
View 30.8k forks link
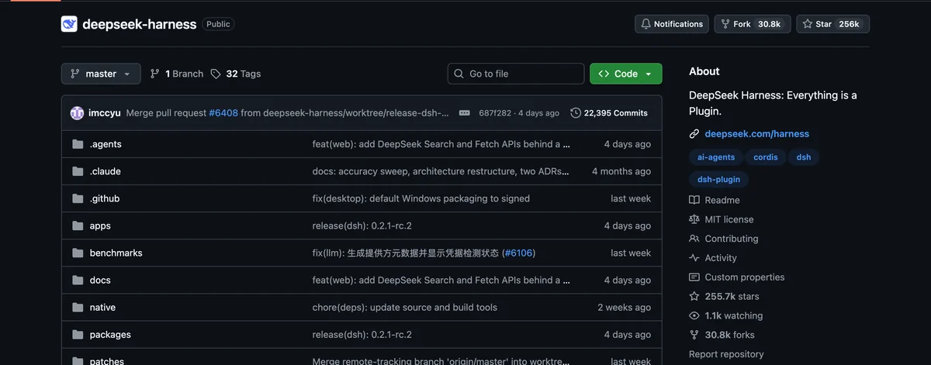coord(722,335)
